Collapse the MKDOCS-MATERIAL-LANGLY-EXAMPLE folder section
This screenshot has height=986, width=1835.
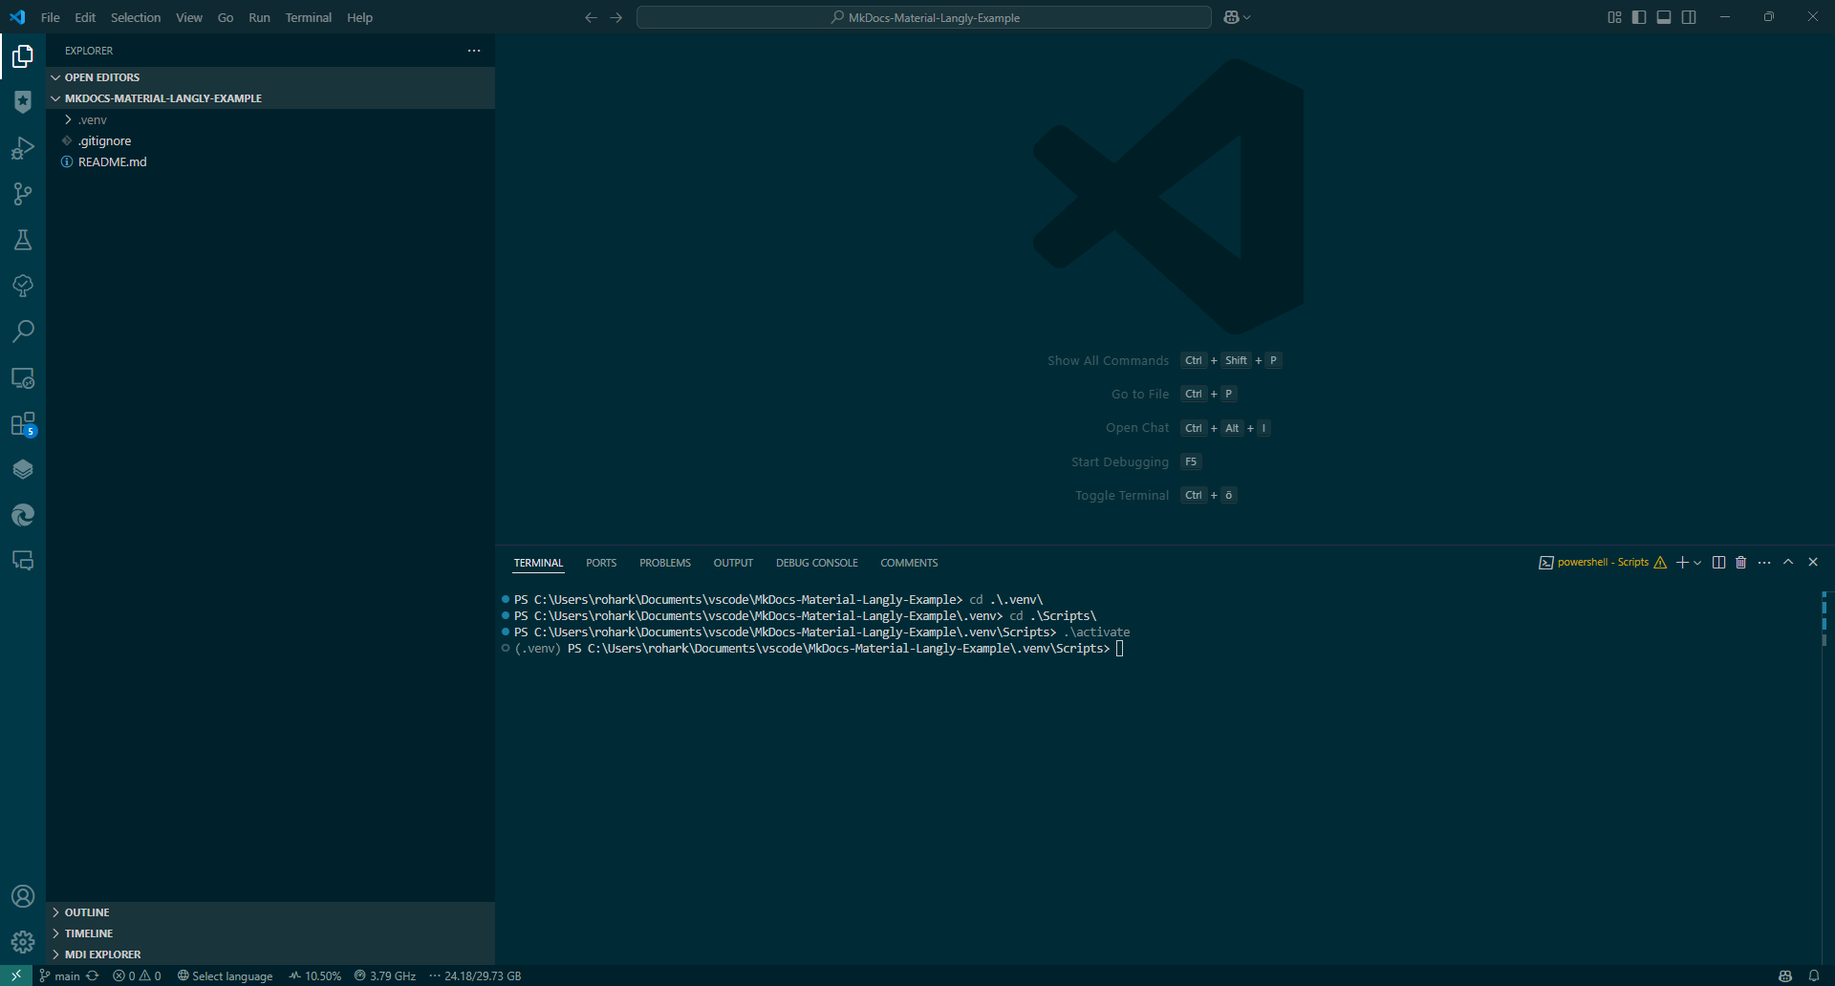coord(270,98)
